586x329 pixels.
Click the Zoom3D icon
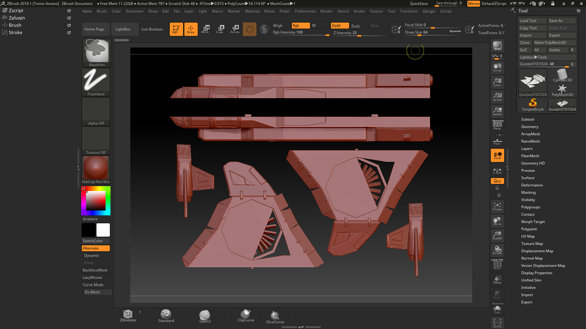click(x=497, y=236)
